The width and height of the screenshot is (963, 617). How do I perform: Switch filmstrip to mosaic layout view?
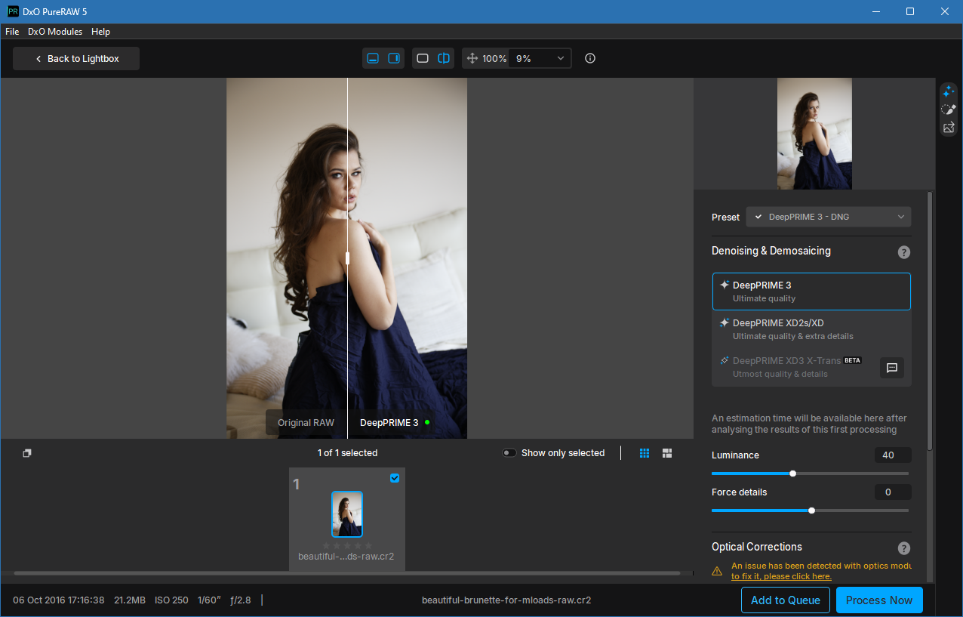click(x=667, y=453)
